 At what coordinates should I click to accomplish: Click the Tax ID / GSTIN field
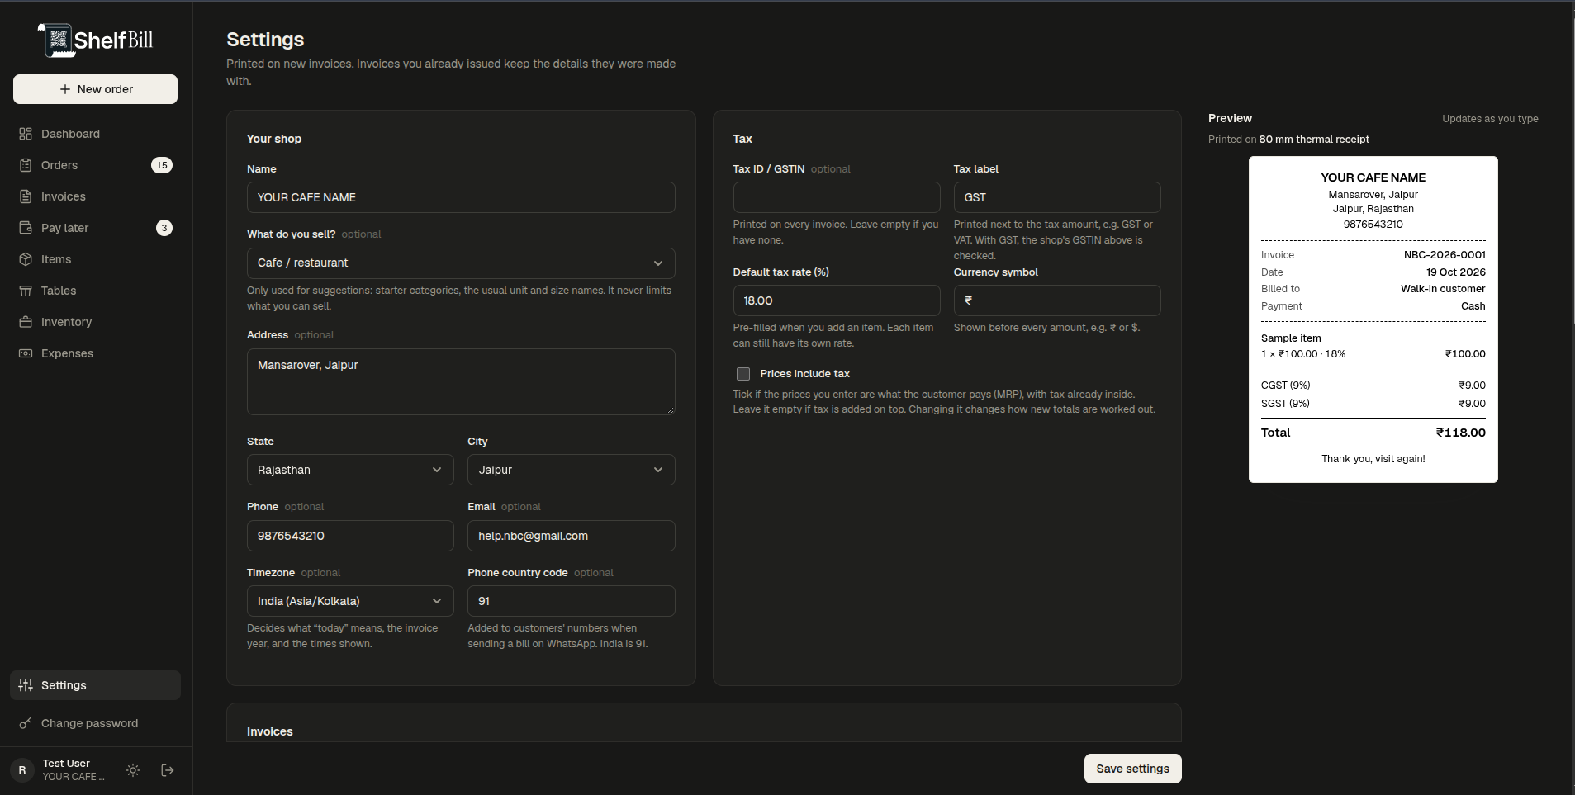(x=837, y=197)
